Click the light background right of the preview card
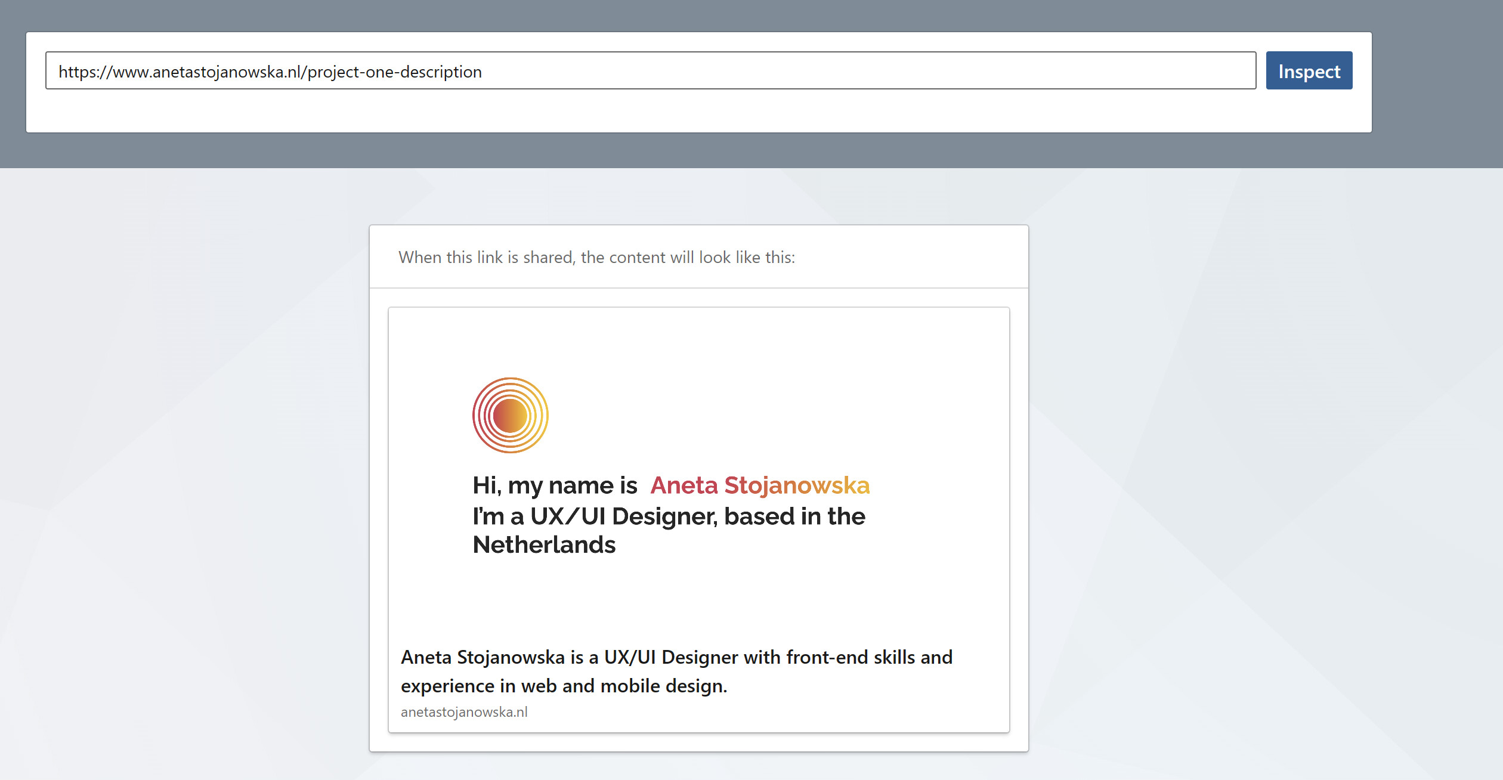1503x780 pixels. [x=1252, y=477]
